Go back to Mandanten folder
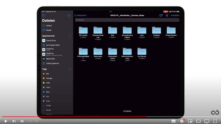The image size is (221, 124). point(80,15)
